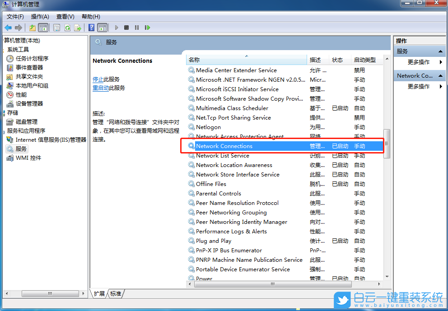Click the start service icon

pyautogui.click(x=116, y=28)
